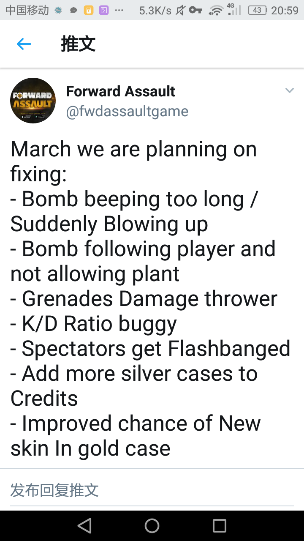This screenshot has height=541, width=304.
Task: Tap the chat bubble notification icon
Action: [73, 11]
